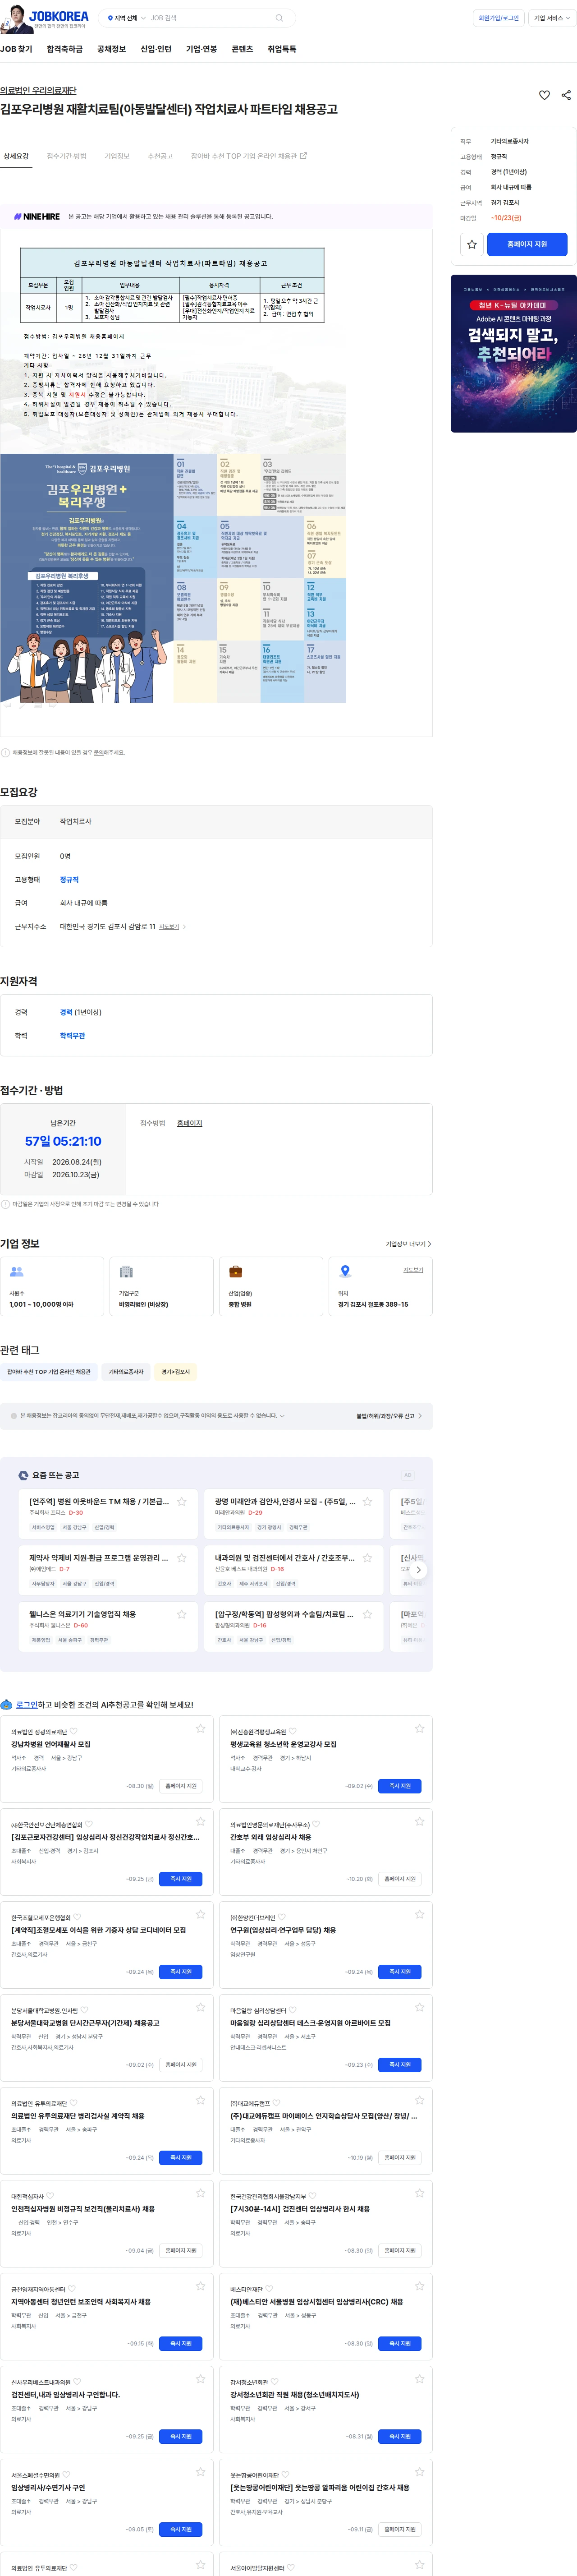This screenshot has height=2576, width=577.
Task: Open the 기업·연봉 menu
Action: pos(201,49)
